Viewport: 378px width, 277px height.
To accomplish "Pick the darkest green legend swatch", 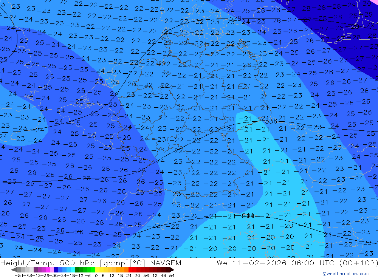I will (77, 269).
